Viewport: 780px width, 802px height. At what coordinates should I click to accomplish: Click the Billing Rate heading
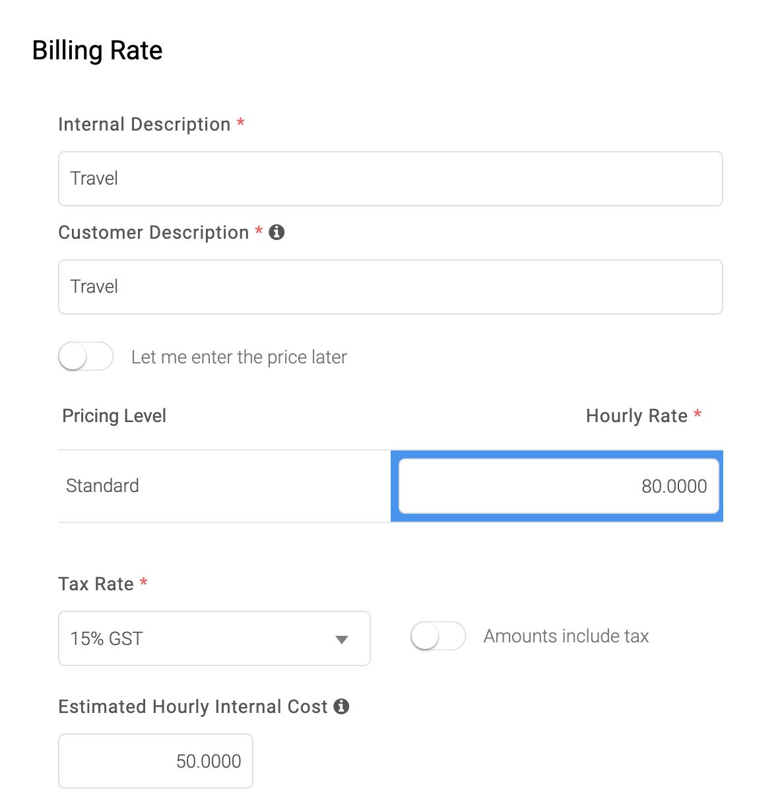(98, 50)
